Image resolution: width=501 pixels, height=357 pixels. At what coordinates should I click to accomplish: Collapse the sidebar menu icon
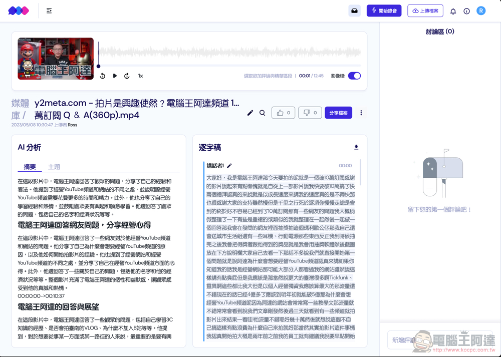click(49, 11)
